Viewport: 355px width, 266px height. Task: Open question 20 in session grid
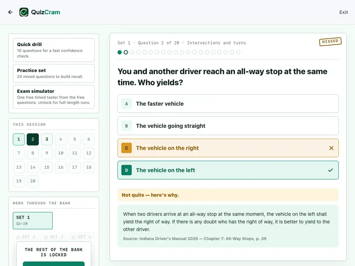33,181
